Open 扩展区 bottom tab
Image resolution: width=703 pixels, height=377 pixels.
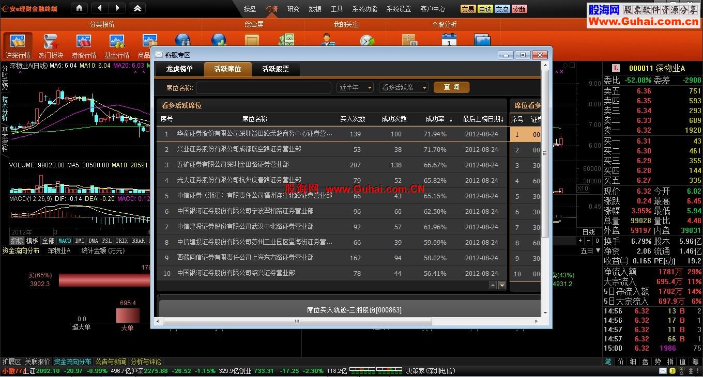(12, 362)
